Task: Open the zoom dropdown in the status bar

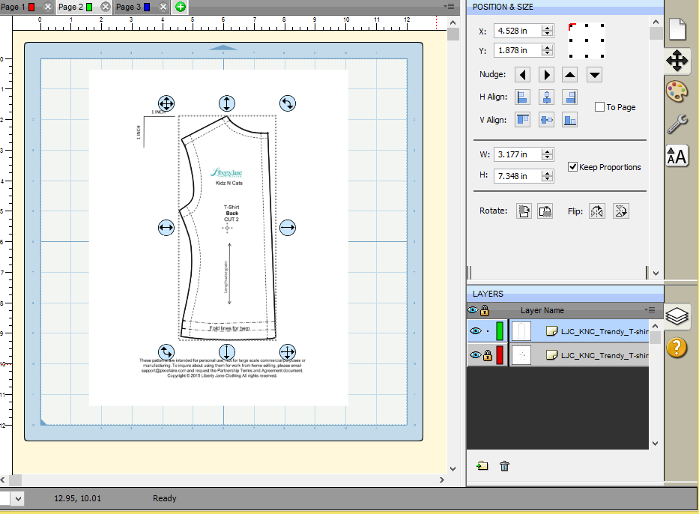Action: [18, 498]
